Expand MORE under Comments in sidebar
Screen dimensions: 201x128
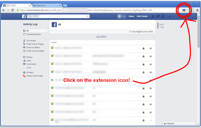coord(29,67)
